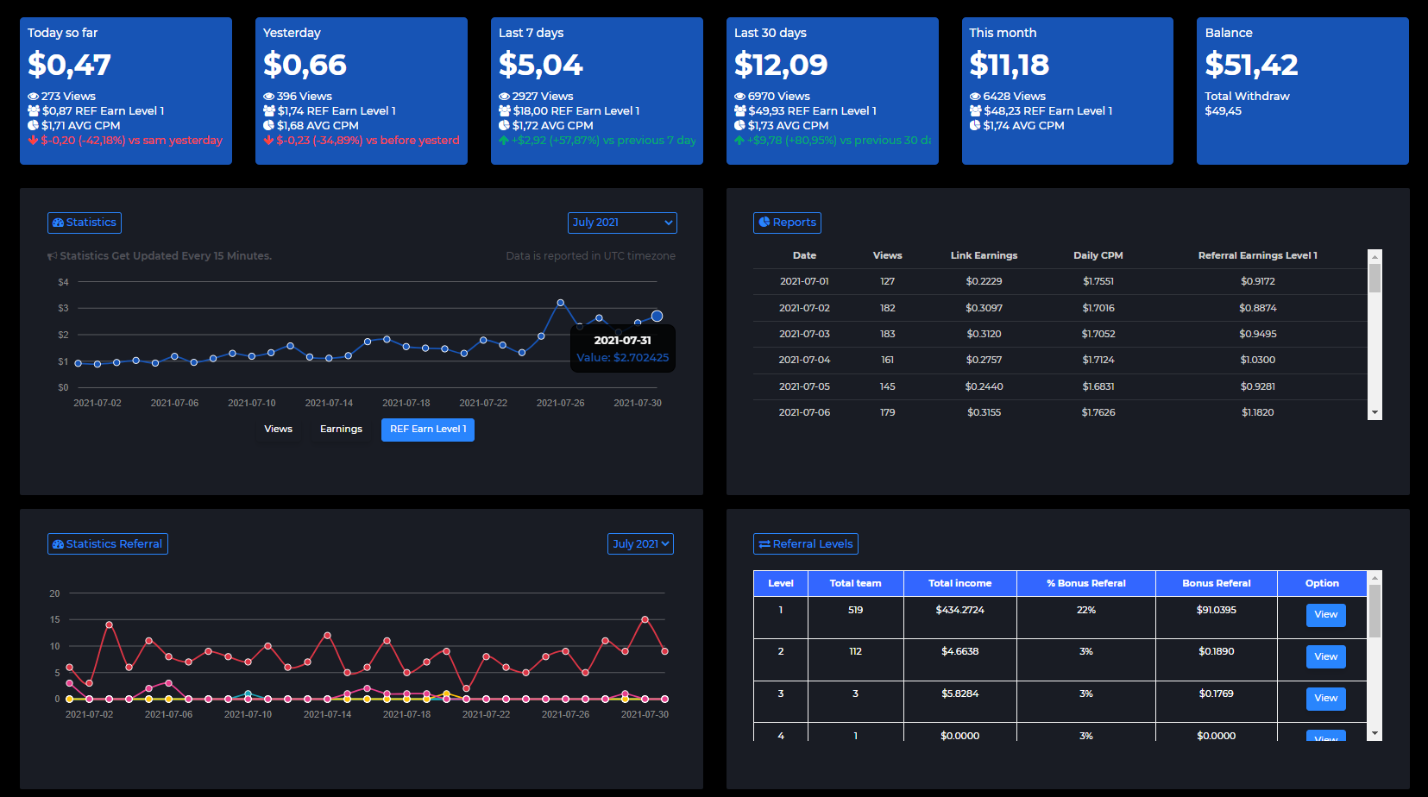Click View button for referral level 2
This screenshot has height=797, width=1428.
tap(1325, 657)
